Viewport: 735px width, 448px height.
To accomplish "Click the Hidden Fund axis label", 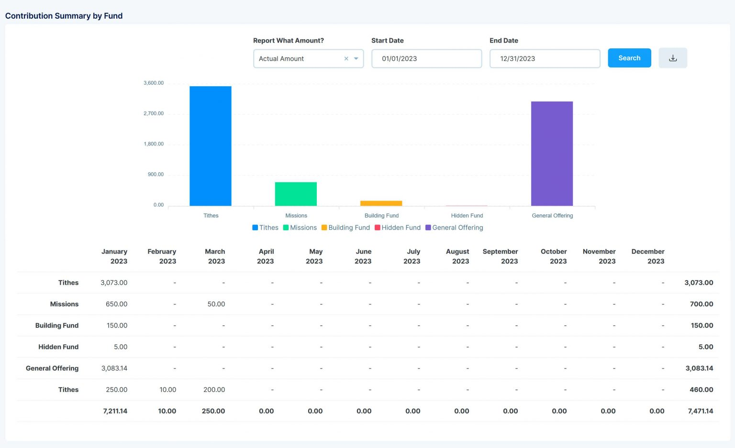I will coord(467,216).
